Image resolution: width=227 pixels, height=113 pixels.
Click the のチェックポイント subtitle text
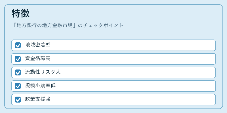pyautogui.click(x=101, y=25)
